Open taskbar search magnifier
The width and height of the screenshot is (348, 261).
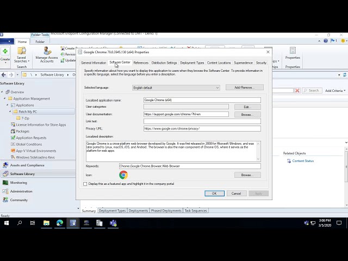[20, 223]
